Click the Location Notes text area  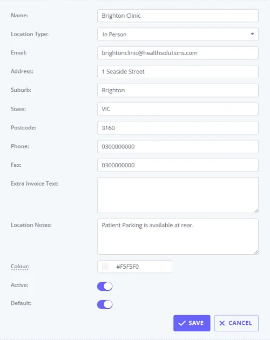tap(178, 236)
